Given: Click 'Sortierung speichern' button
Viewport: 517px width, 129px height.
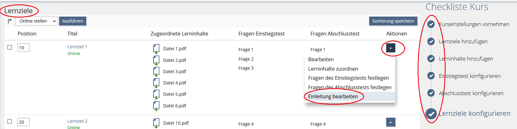Looking at the screenshot, I should [x=393, y=21].
